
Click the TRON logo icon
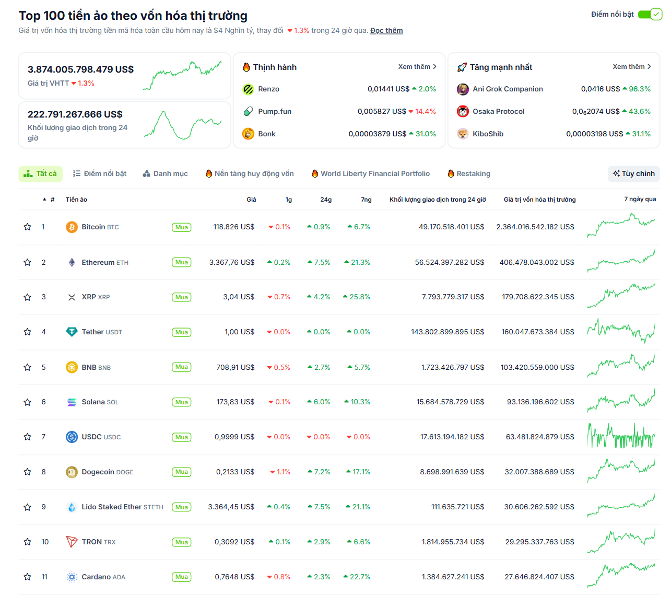click(x=72, y=542)
